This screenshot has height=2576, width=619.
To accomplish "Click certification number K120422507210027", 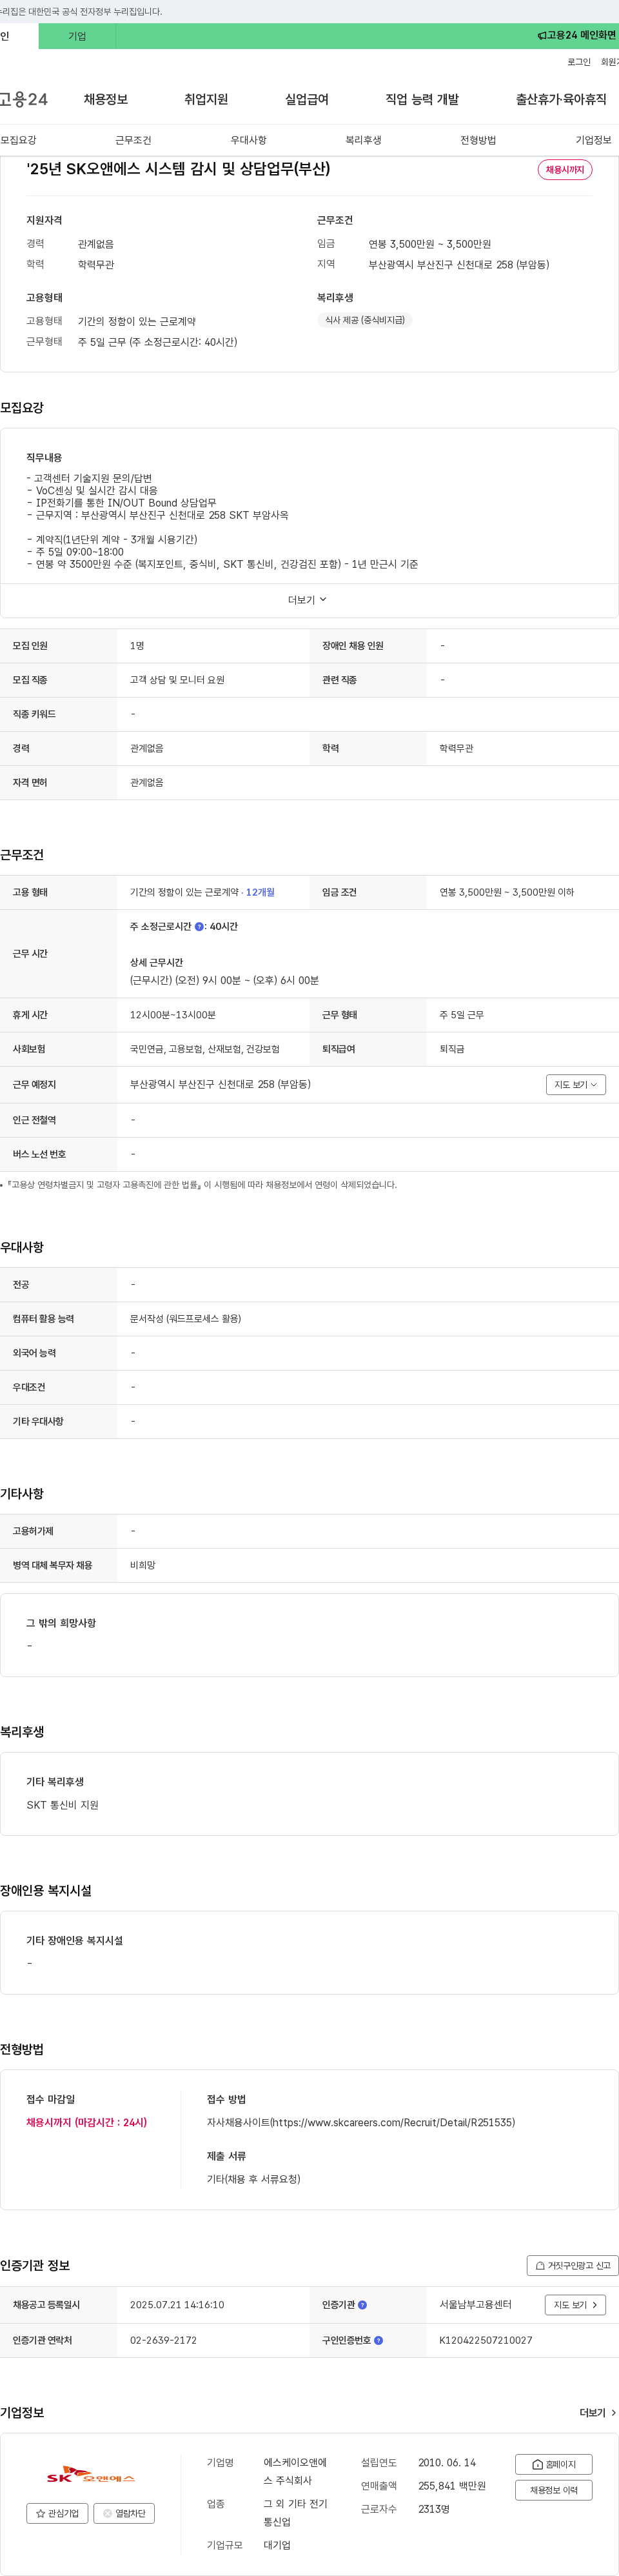I will 486,2340.
